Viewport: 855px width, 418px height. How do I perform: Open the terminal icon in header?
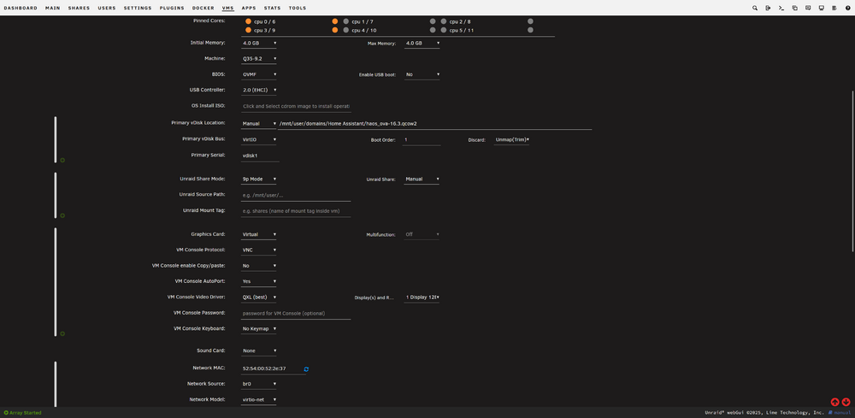coord(781,9)
